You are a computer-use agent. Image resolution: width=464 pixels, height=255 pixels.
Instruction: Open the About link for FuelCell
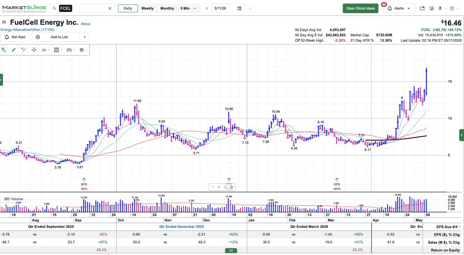[85, 24]
